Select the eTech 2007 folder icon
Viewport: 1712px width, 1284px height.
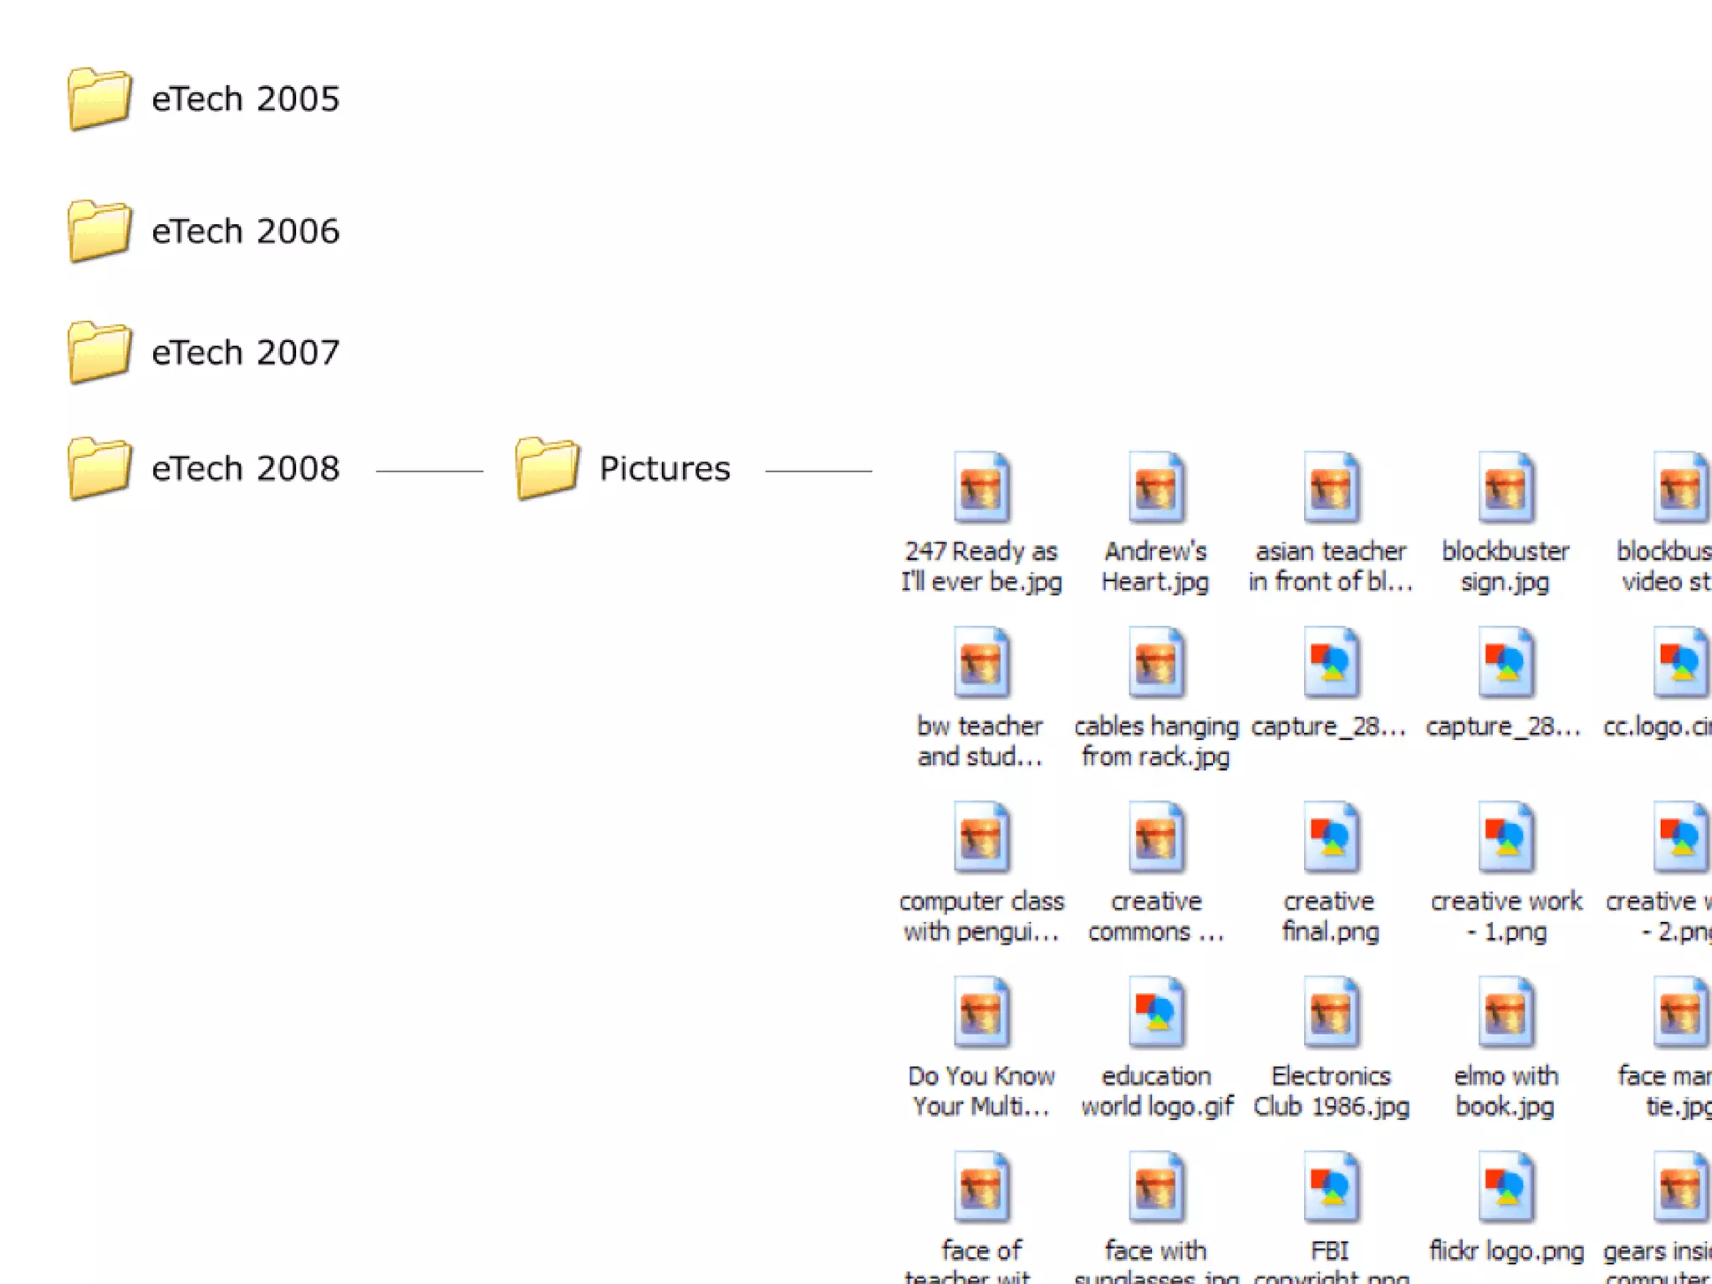[x=99, y=352]
